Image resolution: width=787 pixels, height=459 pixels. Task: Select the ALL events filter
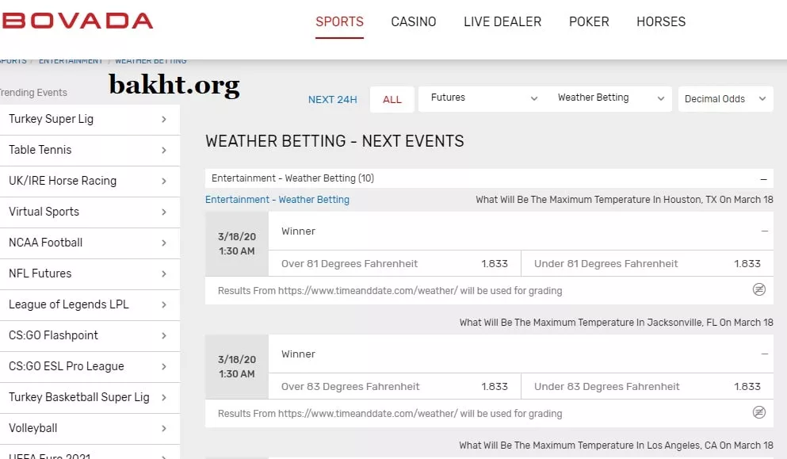[392, 99]
